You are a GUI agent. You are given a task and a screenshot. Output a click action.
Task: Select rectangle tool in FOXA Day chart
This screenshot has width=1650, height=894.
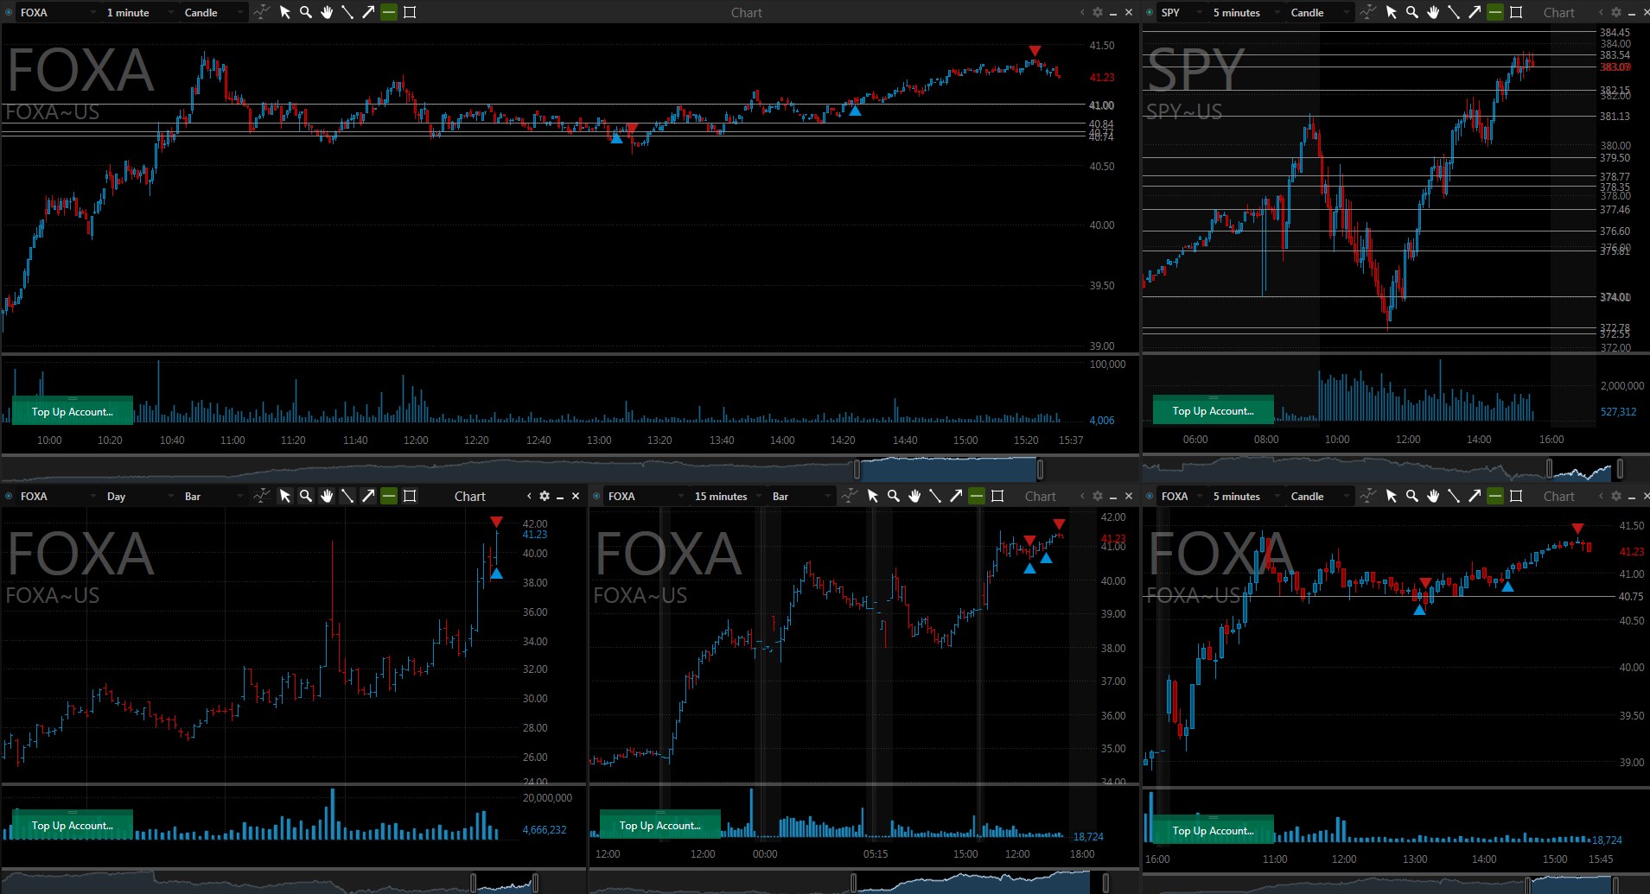click(410, 496)
